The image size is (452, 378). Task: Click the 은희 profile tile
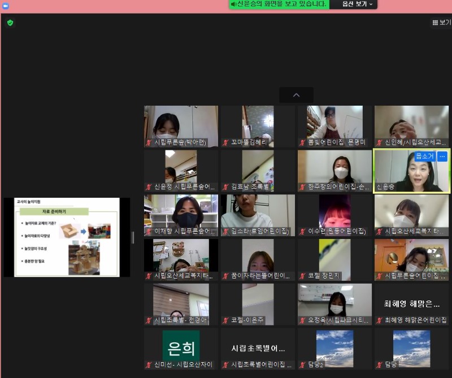click(x=181, y=345)
